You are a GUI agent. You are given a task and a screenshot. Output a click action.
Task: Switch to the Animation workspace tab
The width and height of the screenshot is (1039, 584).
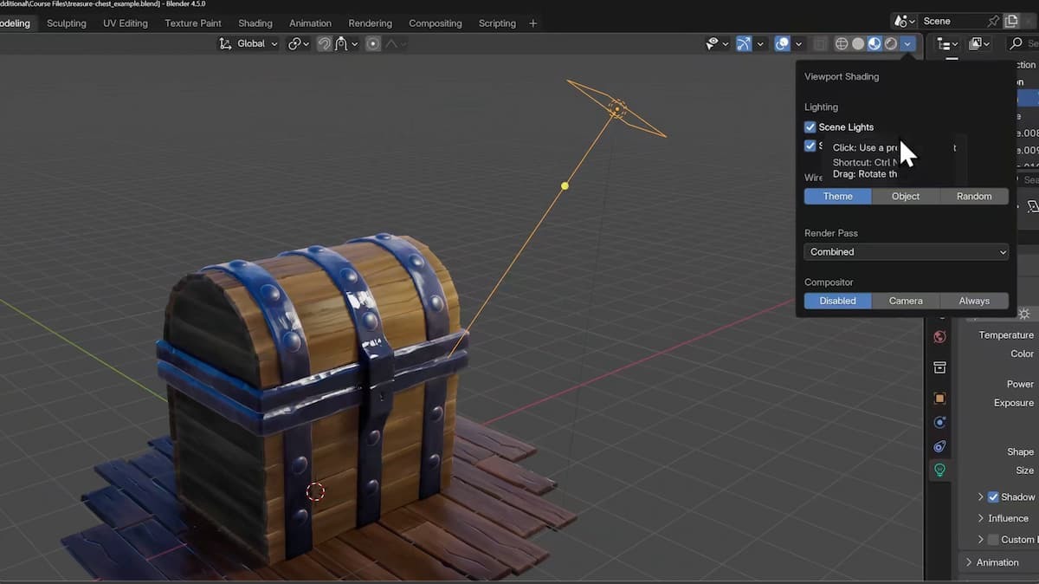pos(310,23)
